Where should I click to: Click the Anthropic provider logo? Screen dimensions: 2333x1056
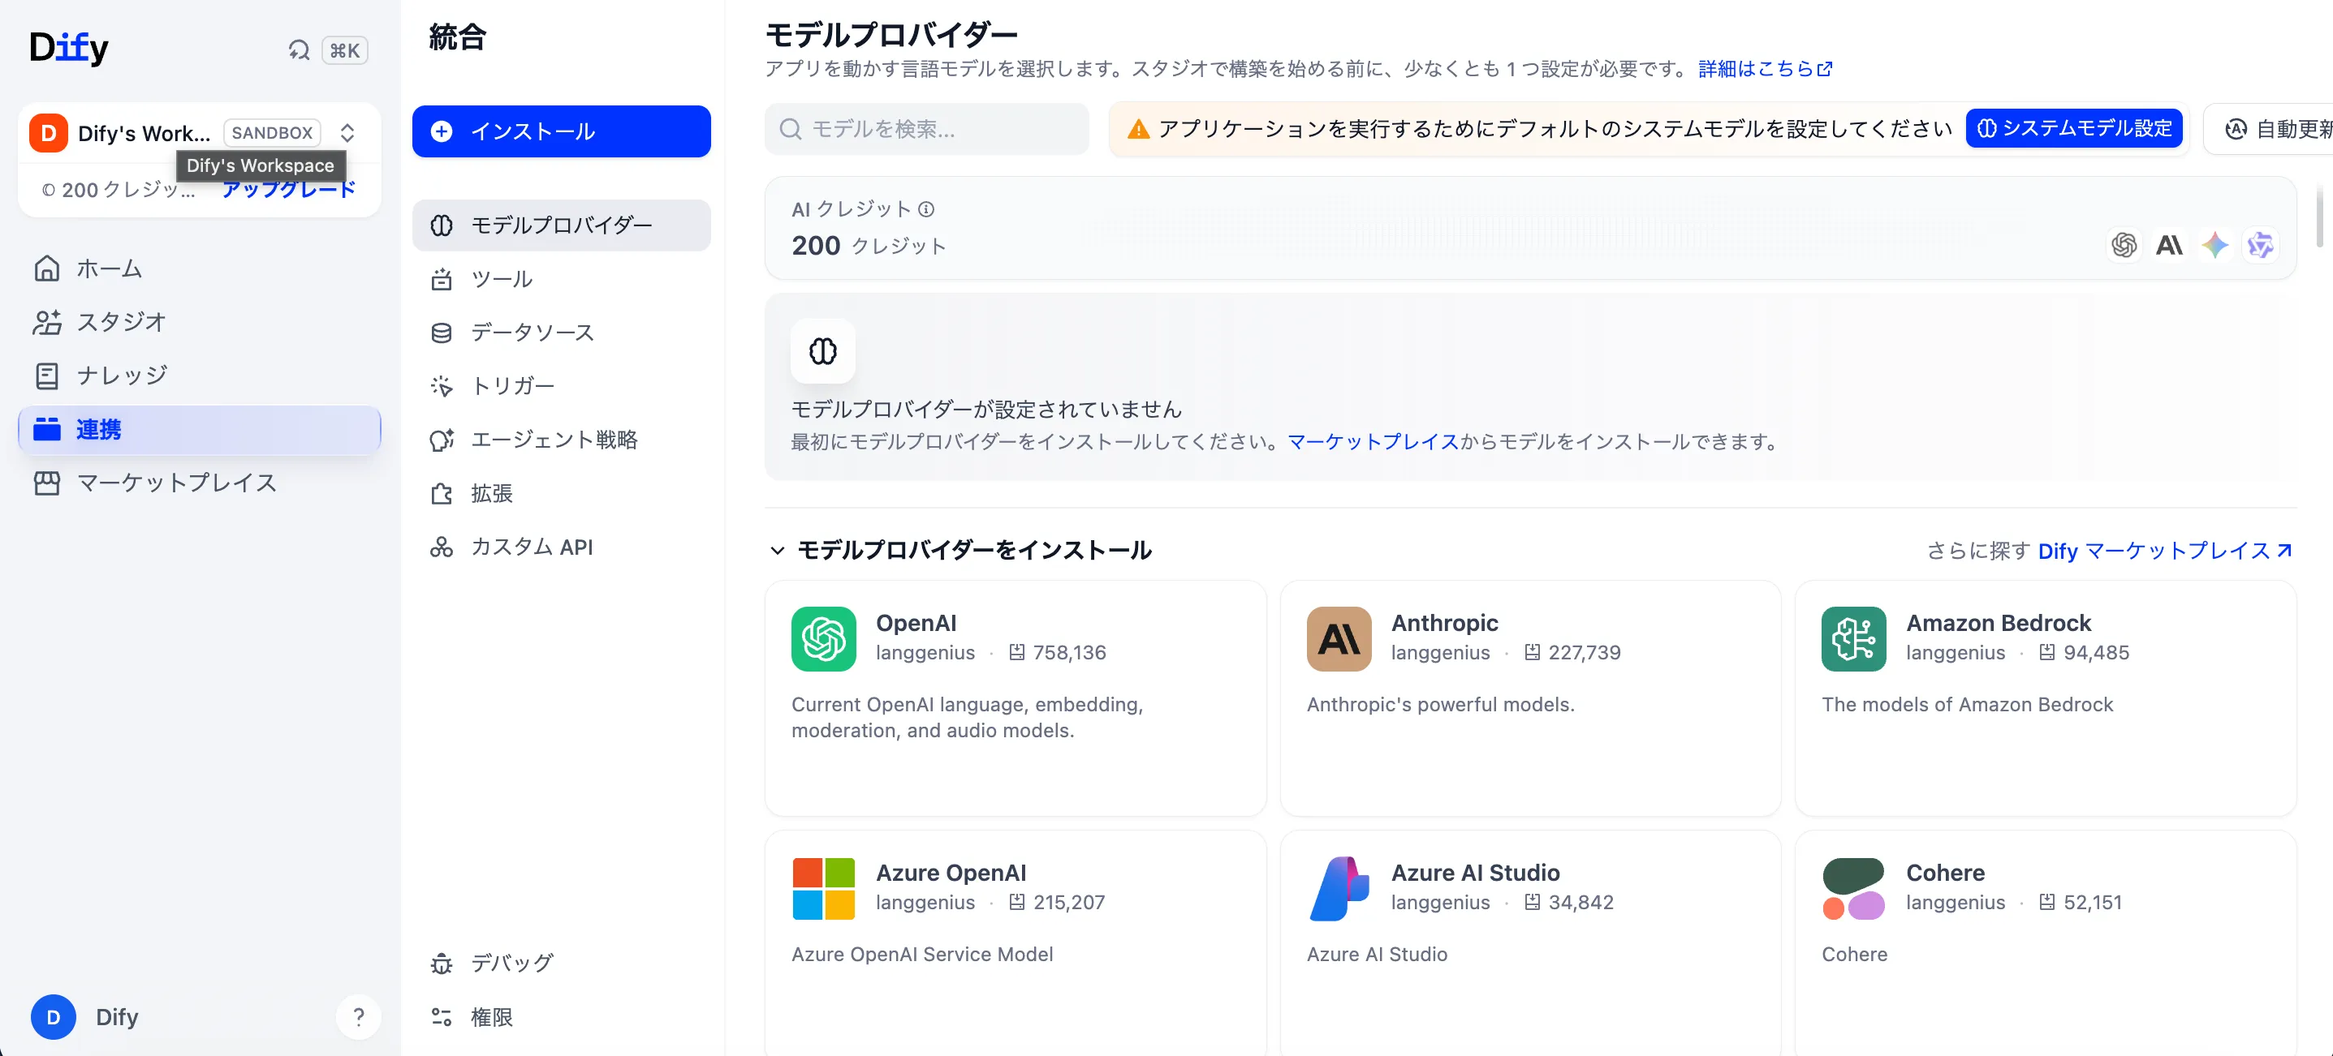pos(1339,639)
